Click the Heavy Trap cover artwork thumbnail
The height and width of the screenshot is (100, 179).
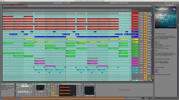pyautogui.click(x=166, y=17)
